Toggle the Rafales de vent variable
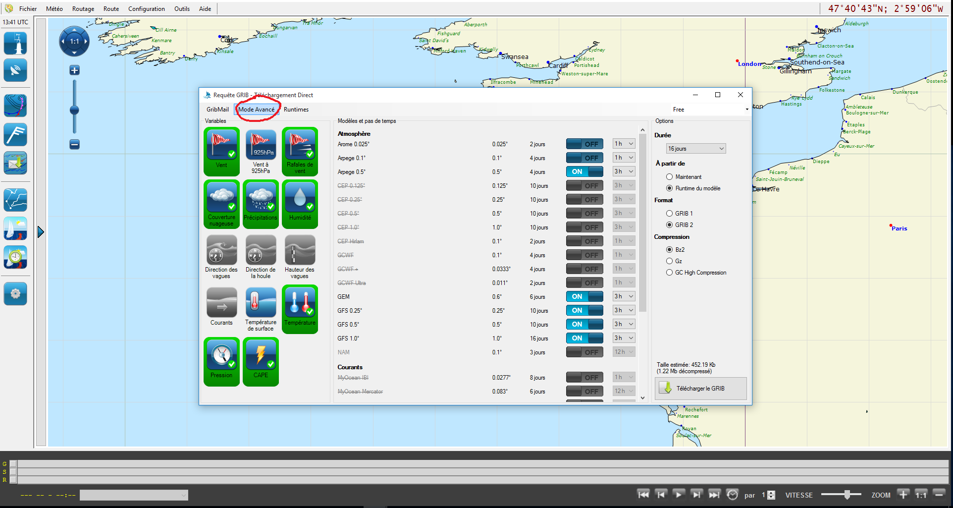The image size is (953, 508). (300, 147)
